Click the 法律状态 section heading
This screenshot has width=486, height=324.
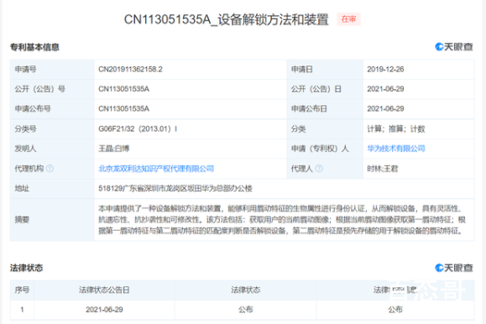[26, 268]
